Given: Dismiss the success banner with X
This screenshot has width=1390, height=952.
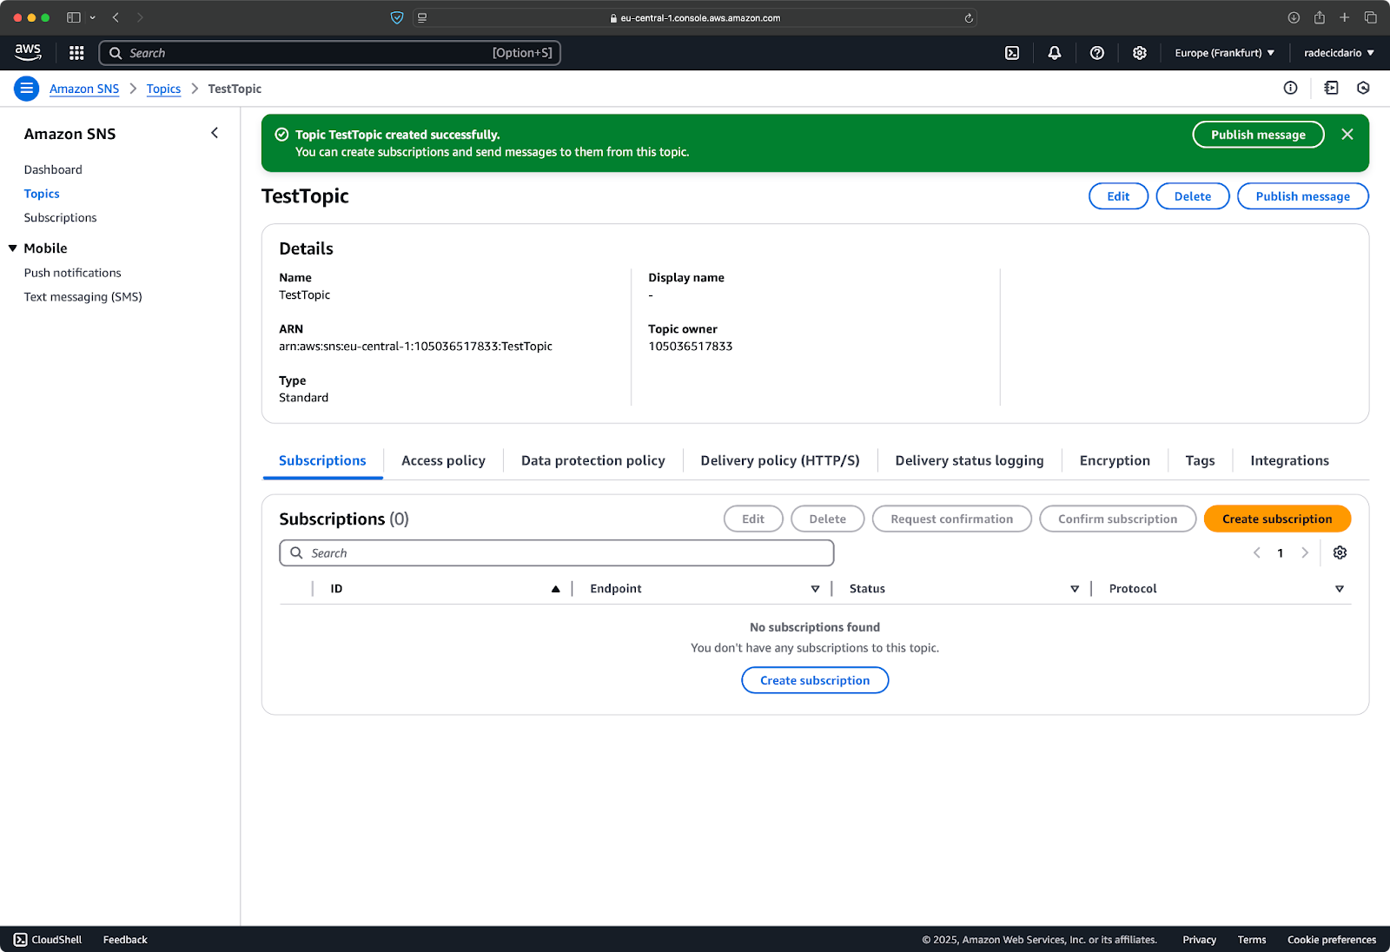Looking at the screenshot, I should tap(1347, 135).
